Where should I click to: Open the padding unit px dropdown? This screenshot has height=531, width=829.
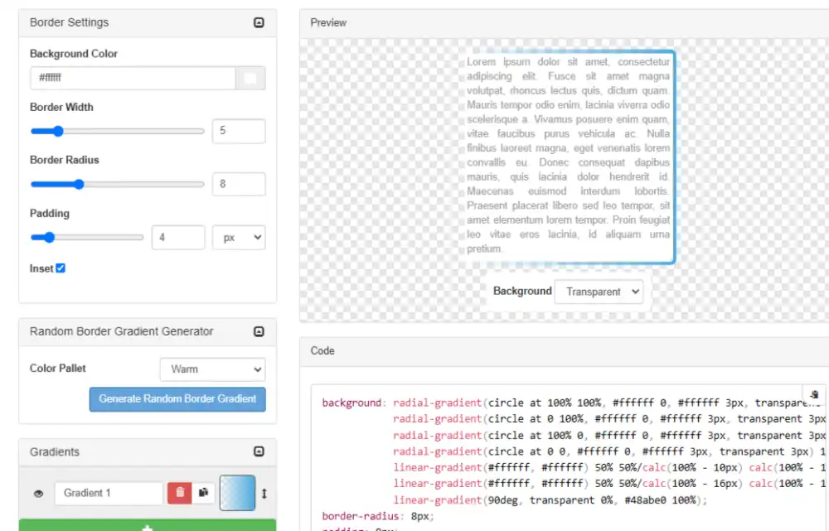239,238
